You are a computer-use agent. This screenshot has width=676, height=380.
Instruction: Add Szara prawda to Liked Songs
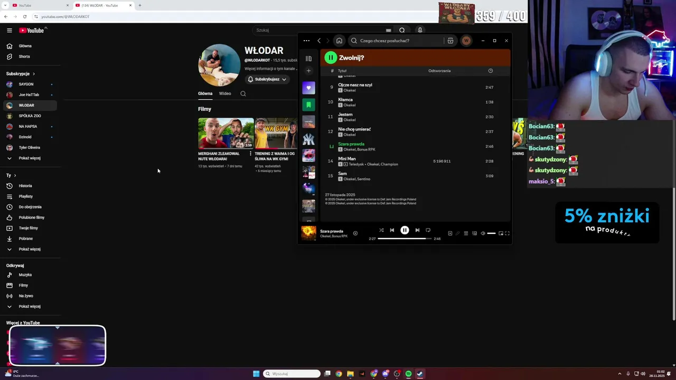point(355,233)
